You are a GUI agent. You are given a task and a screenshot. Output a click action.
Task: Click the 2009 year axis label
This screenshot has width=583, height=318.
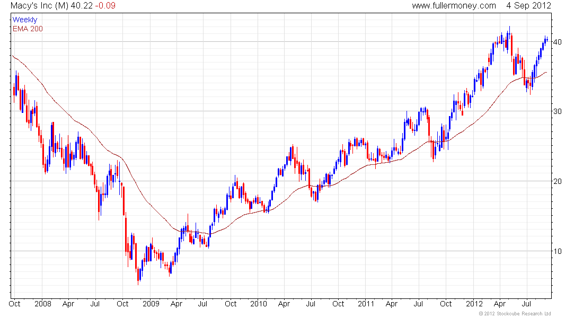[151, 304]
